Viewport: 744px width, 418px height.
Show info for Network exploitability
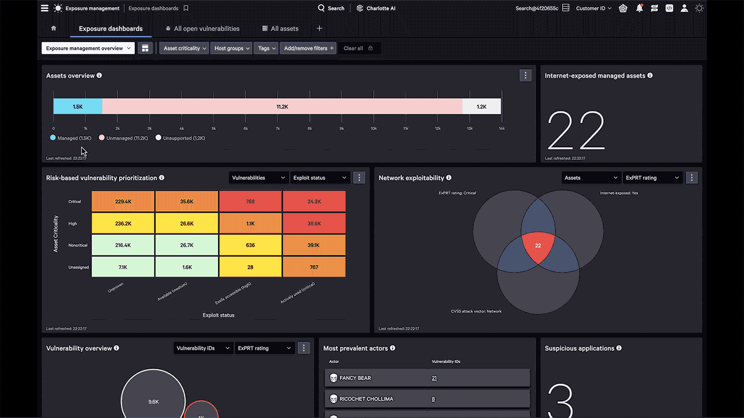pyautogui.click(x=449, y=177)
